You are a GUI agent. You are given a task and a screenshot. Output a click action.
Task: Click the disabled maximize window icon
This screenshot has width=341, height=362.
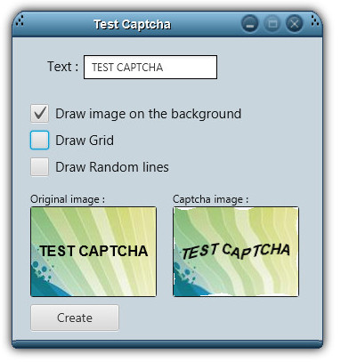pos(272,24)
